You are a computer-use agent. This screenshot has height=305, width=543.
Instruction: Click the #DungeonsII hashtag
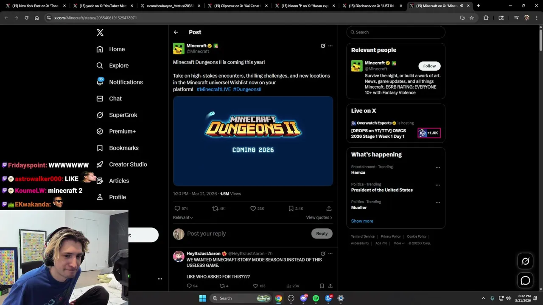pyautogui.click(x=247, y=89)
